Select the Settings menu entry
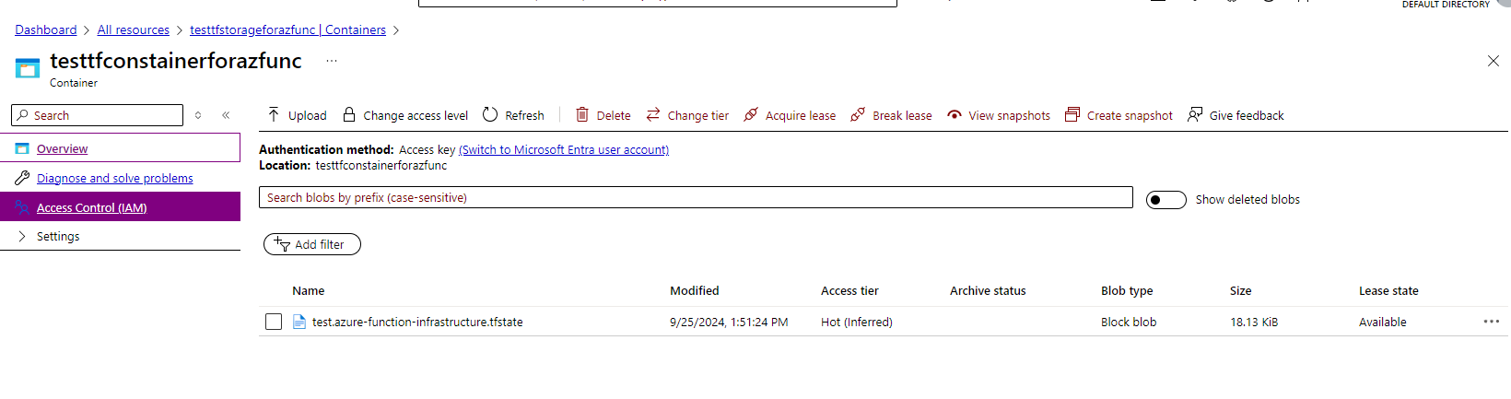1511x399 pixels. [x=120, y=237]
